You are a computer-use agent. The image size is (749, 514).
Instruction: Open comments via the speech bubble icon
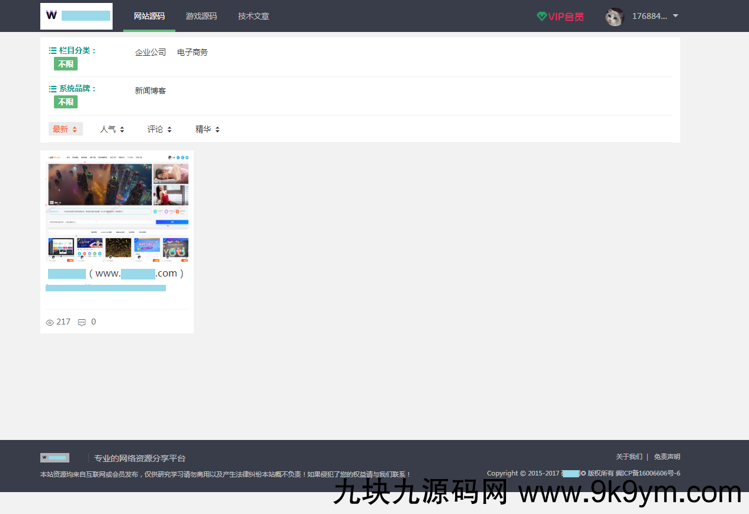(x=82, y=322)
